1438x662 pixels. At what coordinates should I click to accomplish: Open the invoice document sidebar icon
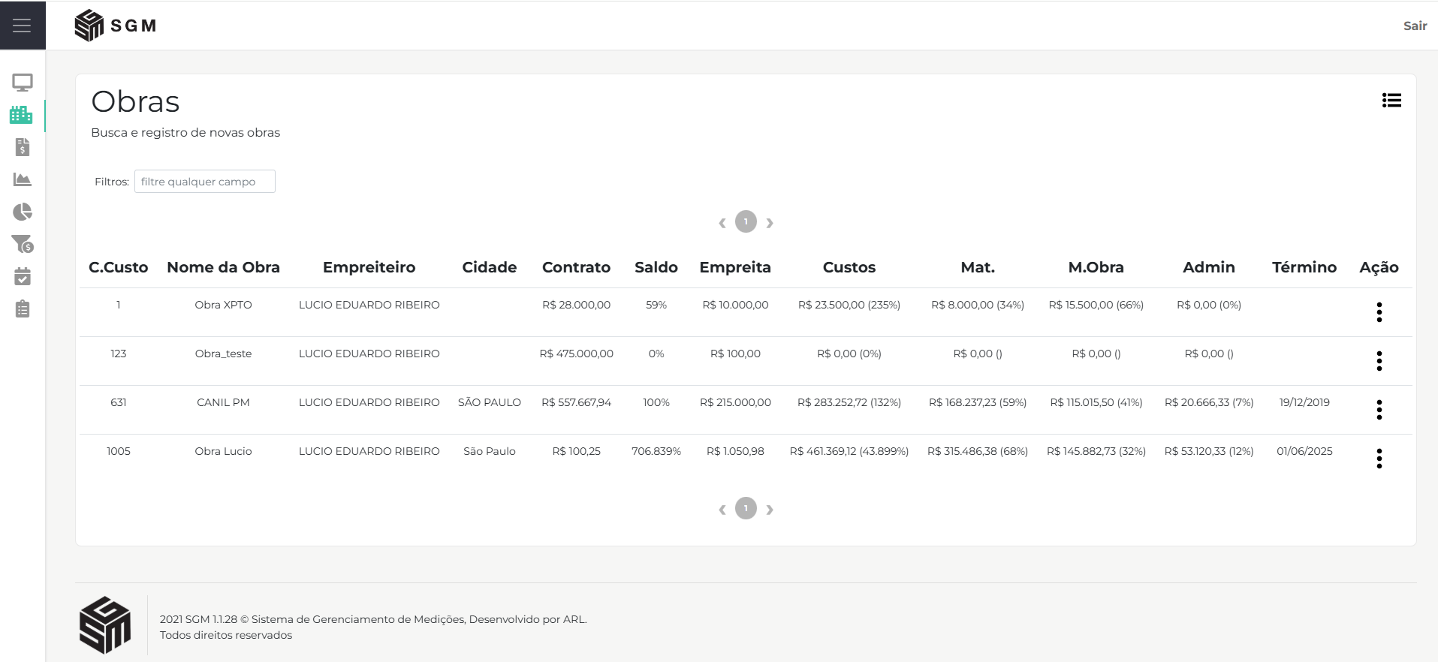click(22, 147)
